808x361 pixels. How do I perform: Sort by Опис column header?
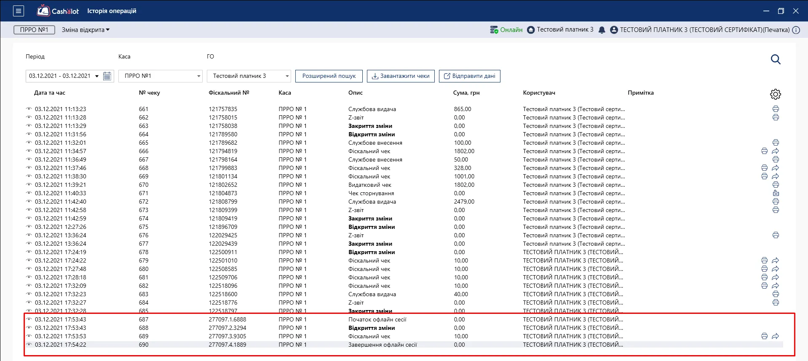356,93
